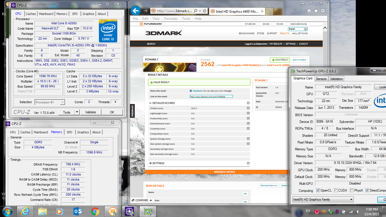The image size is (386, 217).
Task: Click the network signal icon in system tray
Action: coord(350,211)
